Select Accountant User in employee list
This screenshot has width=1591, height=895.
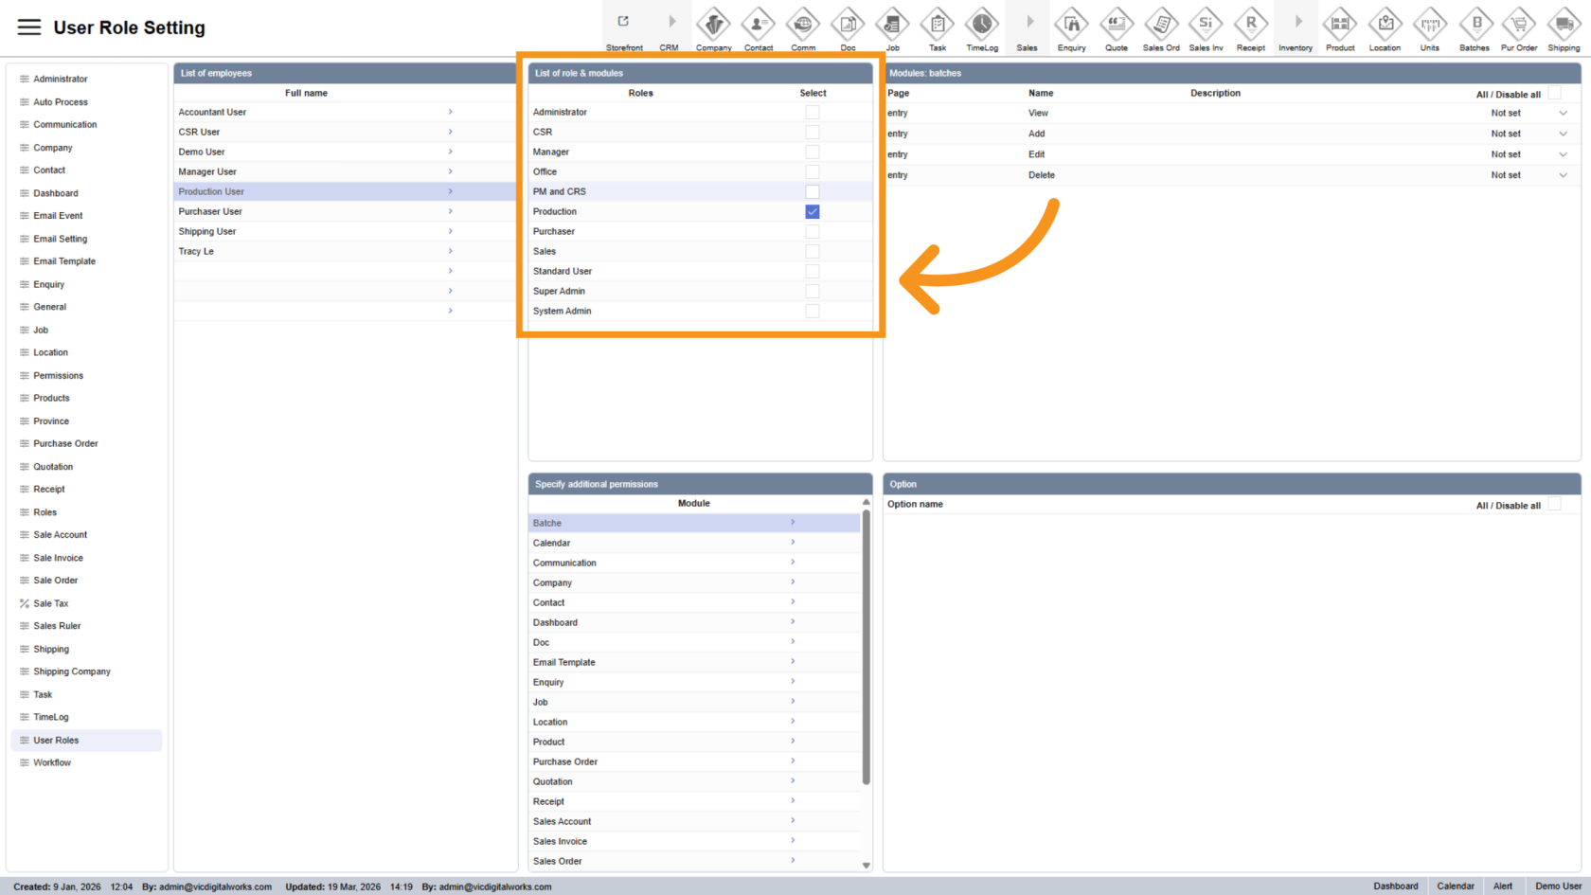[x=213, y=113]
